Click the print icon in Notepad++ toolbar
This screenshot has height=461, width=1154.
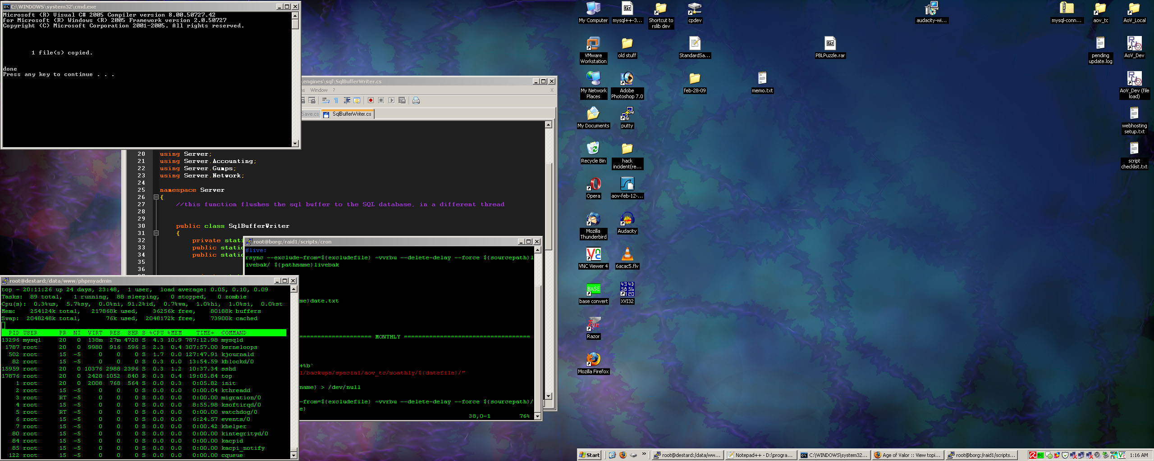(416, 100)
